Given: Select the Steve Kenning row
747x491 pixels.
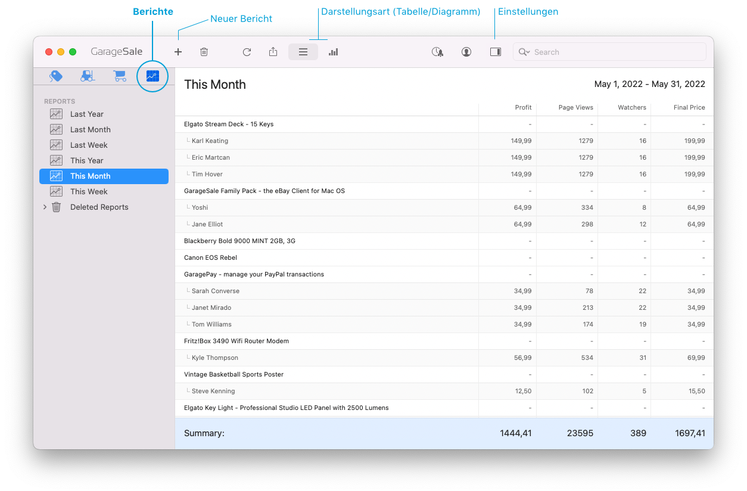Looking at the screenshot, I should 444,391.
